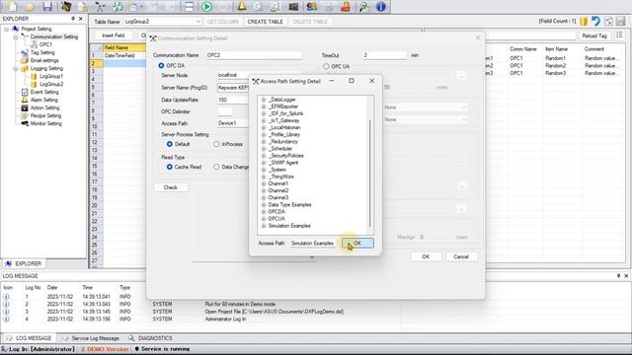Click the New file toolbar icon
The image size is (632, 355).
point(13,7)
